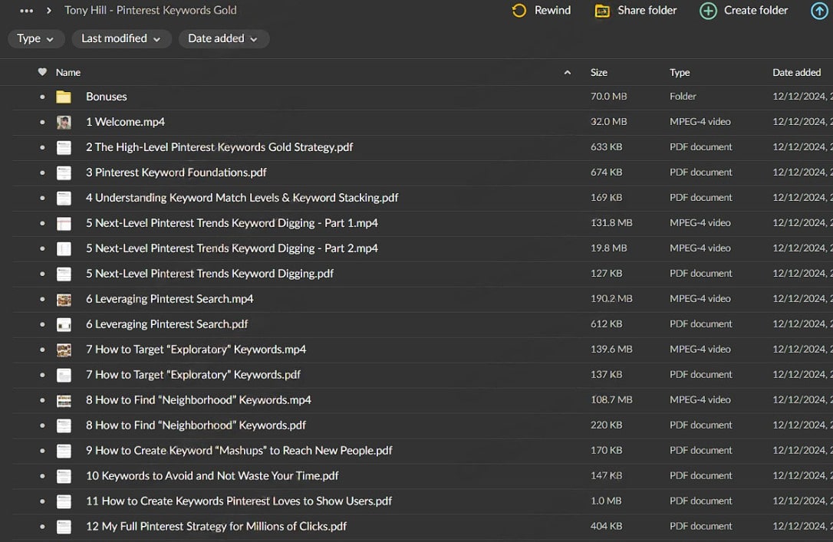The width and height of the screenshot is (833, 542).
Task: Click the Create folder plus icon
Action: tap(708, 11)
